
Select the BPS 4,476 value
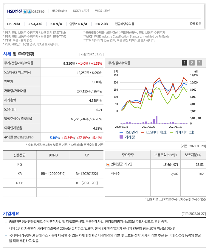35,24
